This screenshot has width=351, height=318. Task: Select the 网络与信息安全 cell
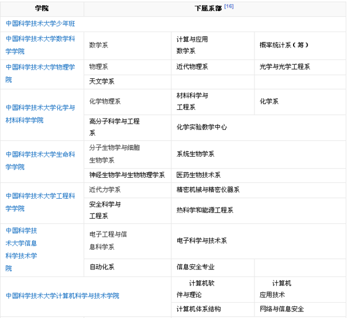(300, 309)
